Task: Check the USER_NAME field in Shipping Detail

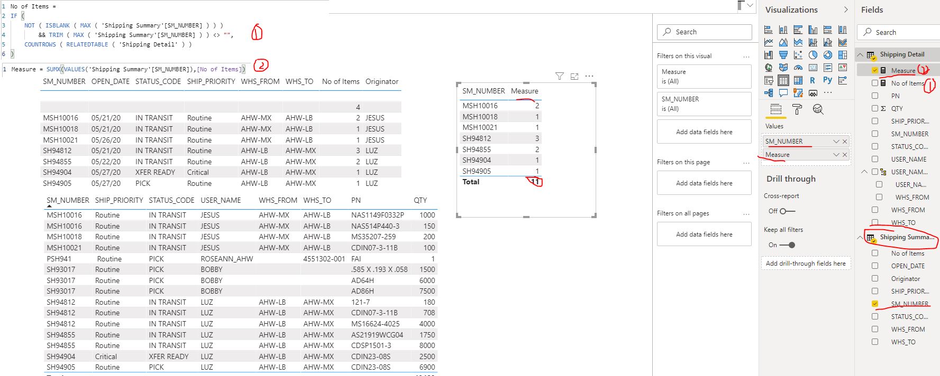Action: (x=875, y=159)
